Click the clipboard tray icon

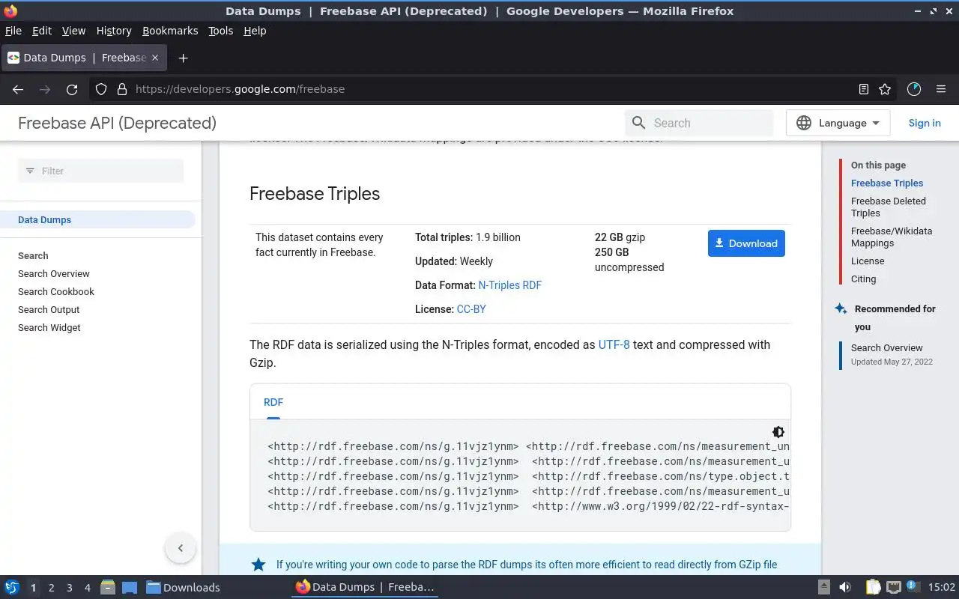[x=874, y=588]
